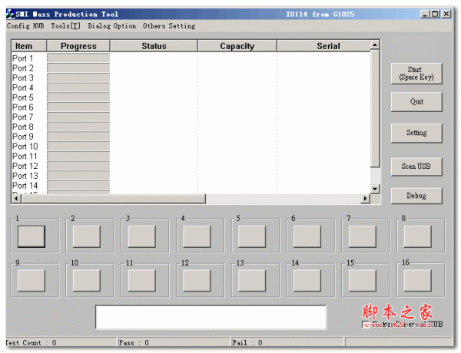The width and height of the screenshot is (461, 353).
Task: Click the port 15 slot button
Action: pyautogui.click(x=362, y=281)
